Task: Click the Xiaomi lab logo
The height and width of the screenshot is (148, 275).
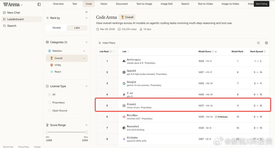Action: (124, 106)
